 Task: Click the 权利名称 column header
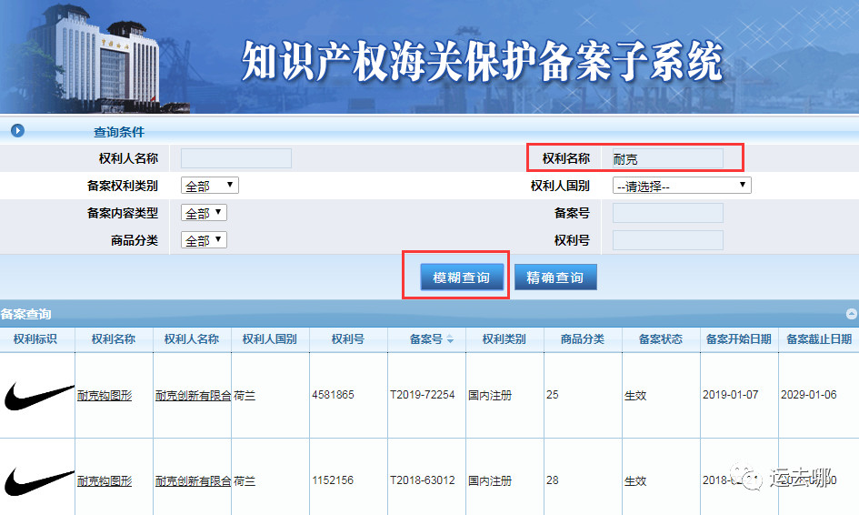tap(114, 339)
